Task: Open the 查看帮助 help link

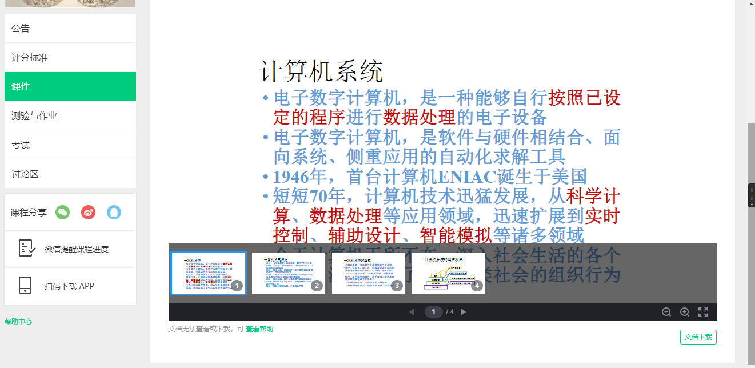Action: click(x=259, y=329)
